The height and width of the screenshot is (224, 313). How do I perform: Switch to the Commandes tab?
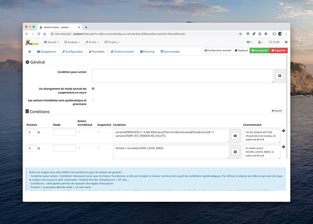coord(170,52)
